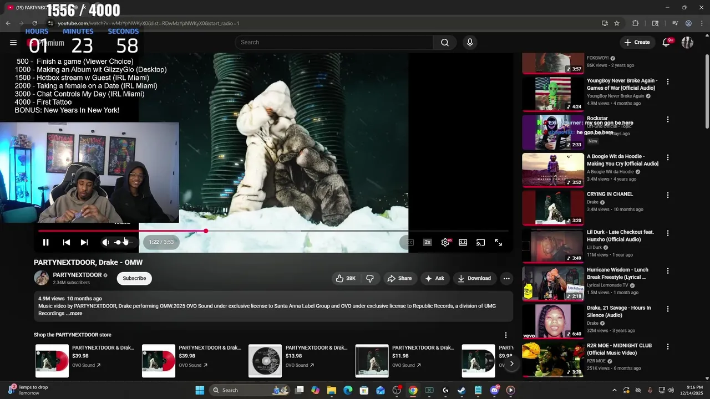Viewport: 710px width, 399px height.
Task: Play the Games of War thumbnail
Action: click(x=553, y=94)
